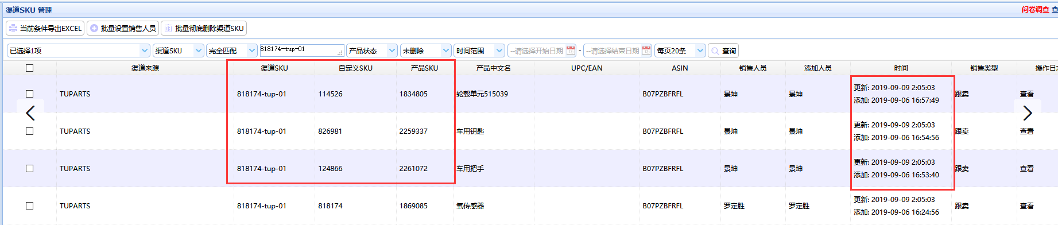Click 查看 for 车用钥匙 row
The image size is (1058, 225).
[1026, 131]
